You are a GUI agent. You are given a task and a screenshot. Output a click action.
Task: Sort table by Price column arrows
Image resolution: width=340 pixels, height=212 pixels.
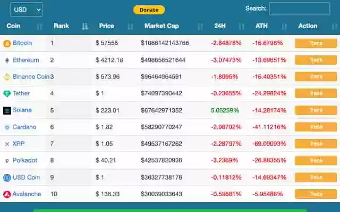130,26
